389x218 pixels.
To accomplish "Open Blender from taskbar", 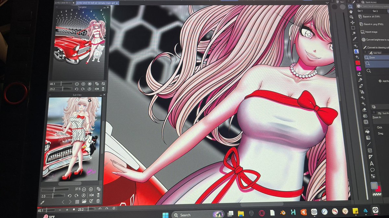I will click(283, 213).
